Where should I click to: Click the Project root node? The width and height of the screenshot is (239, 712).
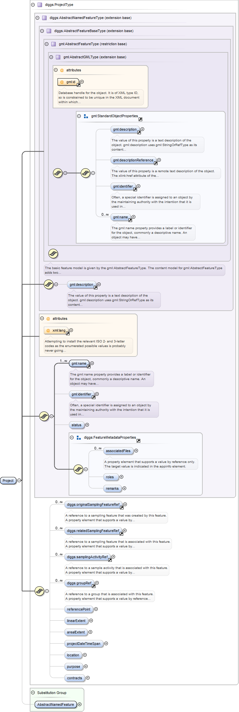[x=8, y=481]
